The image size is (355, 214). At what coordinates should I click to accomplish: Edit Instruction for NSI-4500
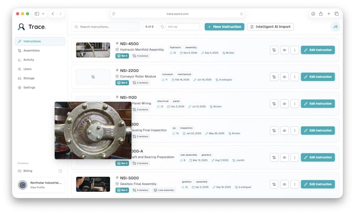coord(317,50)
